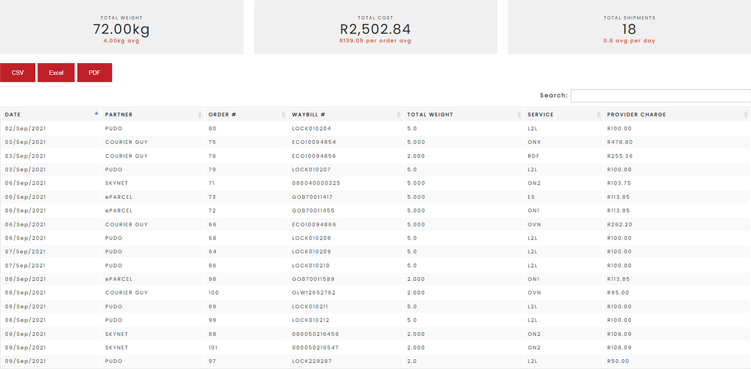Click PUDO partner in order 86 row
Screen dimensions: 751x369
click(114, 265)
